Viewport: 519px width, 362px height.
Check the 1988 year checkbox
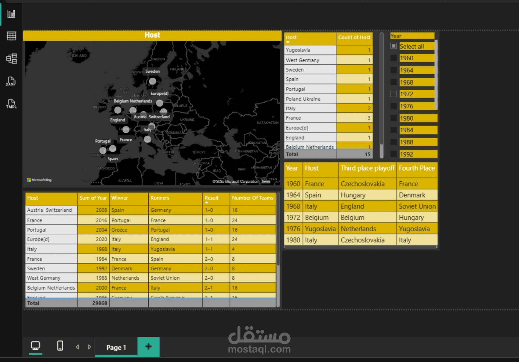point(394,142)
